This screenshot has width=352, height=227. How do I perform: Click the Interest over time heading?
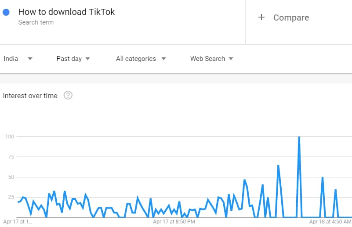pyautogui.click(x=30, y=96)
